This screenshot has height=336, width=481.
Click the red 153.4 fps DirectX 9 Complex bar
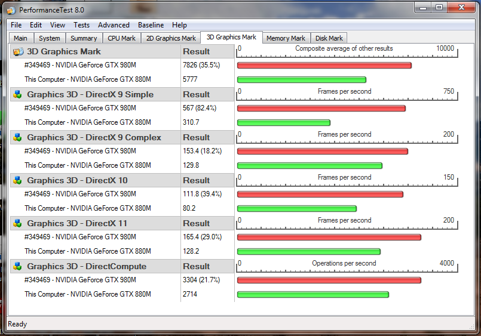click(323, 152)
